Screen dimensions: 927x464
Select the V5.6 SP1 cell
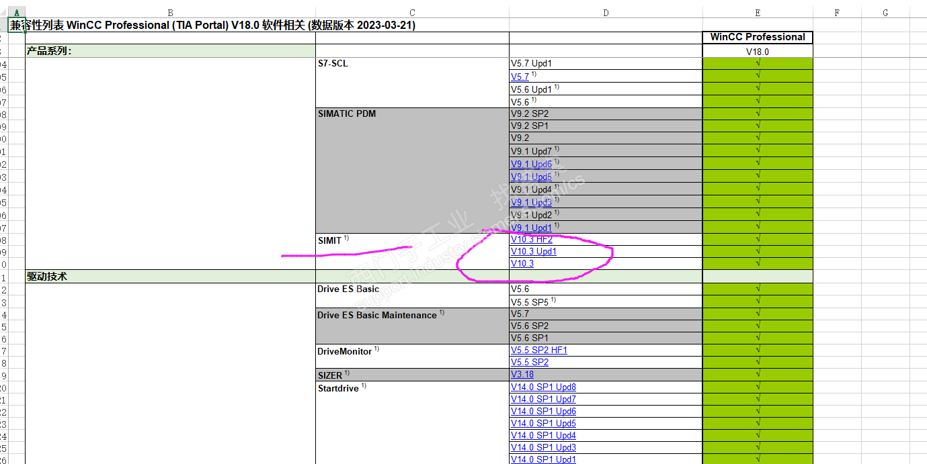(x=606, y=338)
